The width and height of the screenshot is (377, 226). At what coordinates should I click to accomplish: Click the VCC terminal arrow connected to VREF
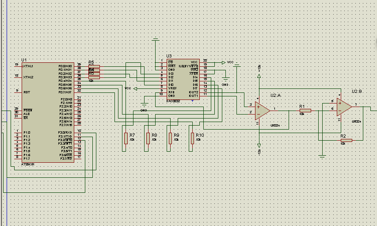pos(135,88)
